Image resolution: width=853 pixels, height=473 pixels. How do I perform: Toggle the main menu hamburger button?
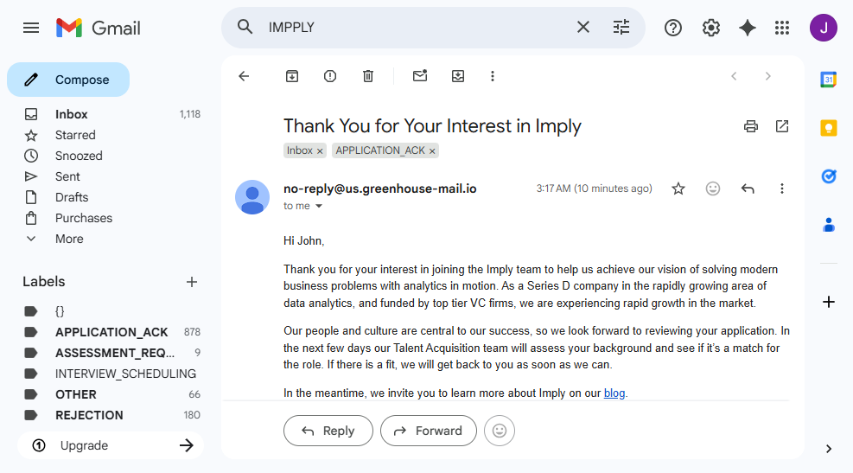click(x=31, y=28)
